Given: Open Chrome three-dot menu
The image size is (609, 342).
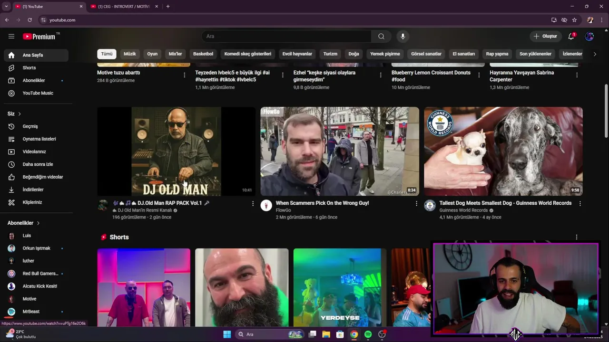Looking at the screenshot, I should coord(602,20).
